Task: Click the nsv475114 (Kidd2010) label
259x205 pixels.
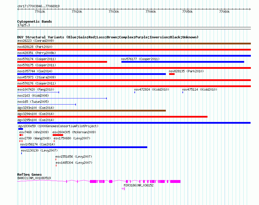Action: tap(200, 89)
